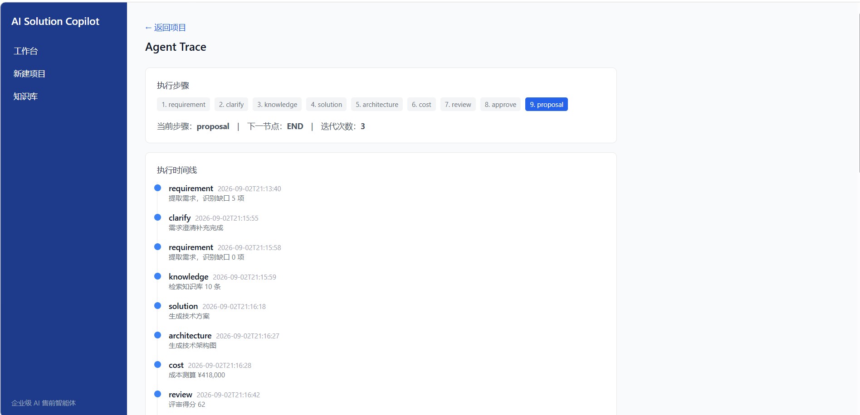Viewport: 860px width, 415px height.
Task: Click the footer text 企业级 AI 售前智能体
Action: (44, 403)
